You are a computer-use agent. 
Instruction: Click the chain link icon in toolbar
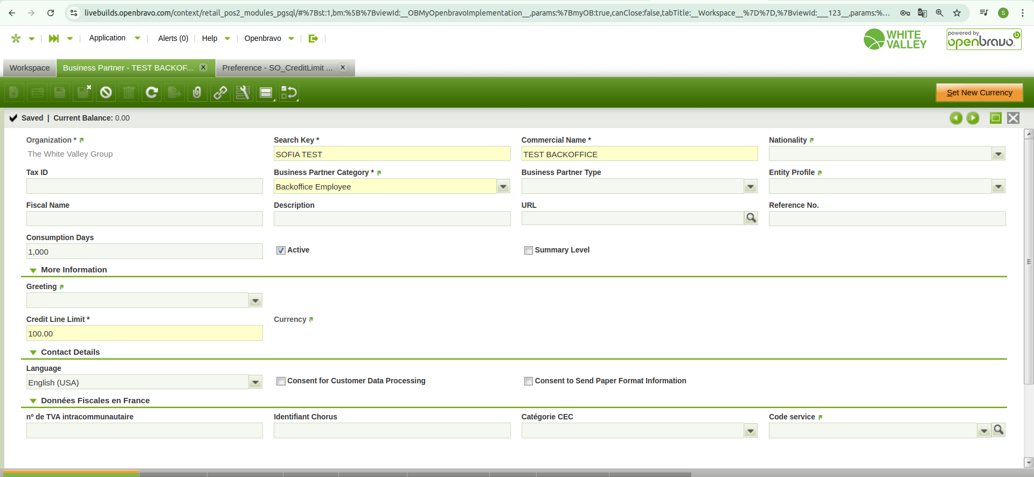tap(220, 93)
